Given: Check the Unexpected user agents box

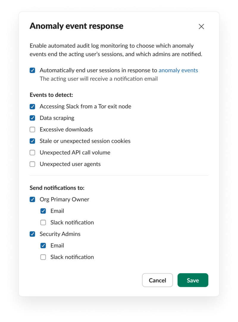Looking at the screenshot, I should pyautogui.click(x=32, y=164).
